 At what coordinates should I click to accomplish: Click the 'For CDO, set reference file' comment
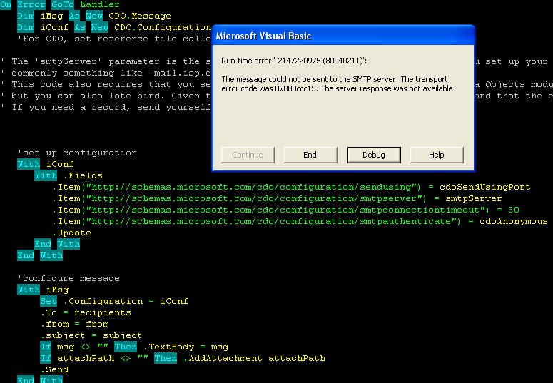[114, 39]
